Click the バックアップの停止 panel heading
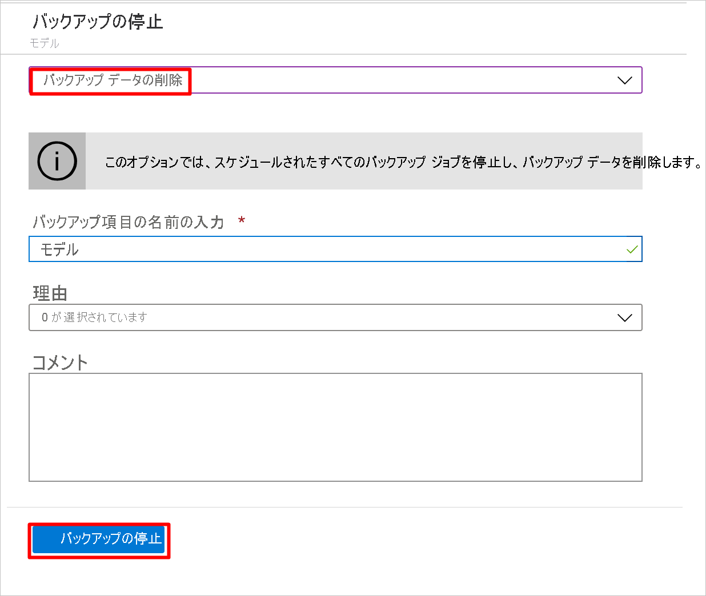The width and height of the screenshot is (706, 596). click(98, 22)
